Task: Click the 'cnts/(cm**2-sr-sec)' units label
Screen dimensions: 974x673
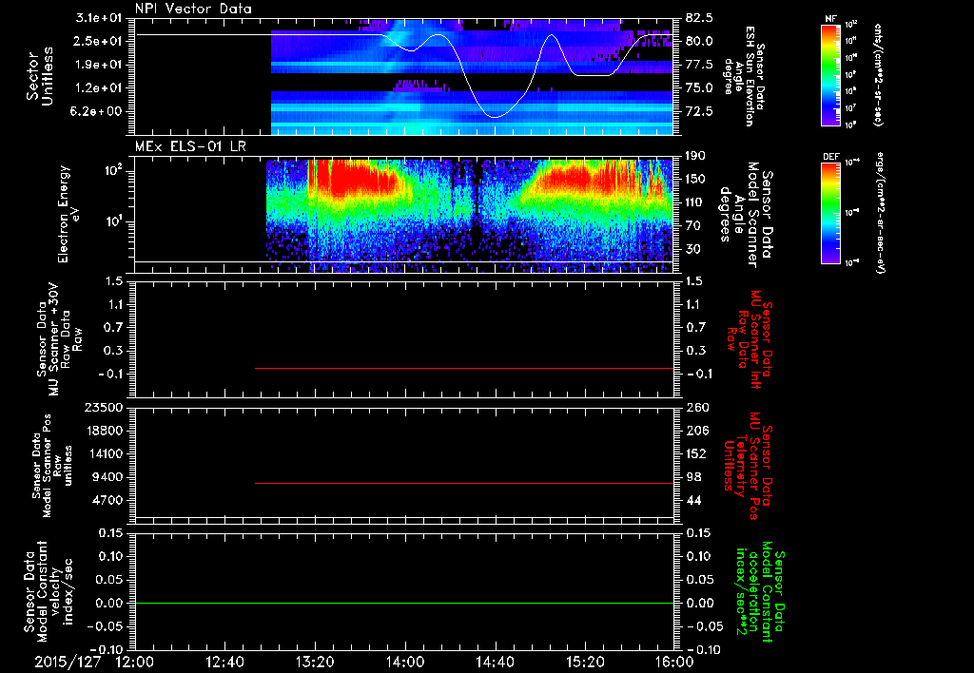Action: (x=878, y=74)
